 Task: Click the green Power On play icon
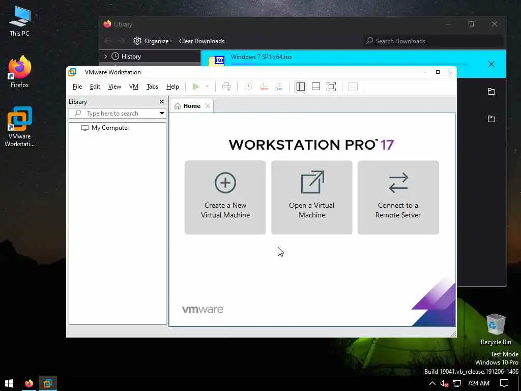click(196, 87)
